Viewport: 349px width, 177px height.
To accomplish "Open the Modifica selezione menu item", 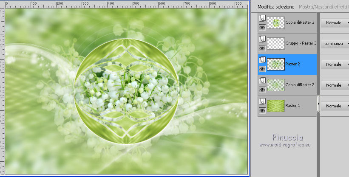I will point(276,7).
